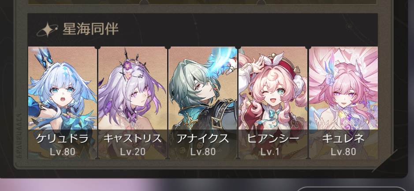Click the ケリュドラ name label

(x=62, y=139)
